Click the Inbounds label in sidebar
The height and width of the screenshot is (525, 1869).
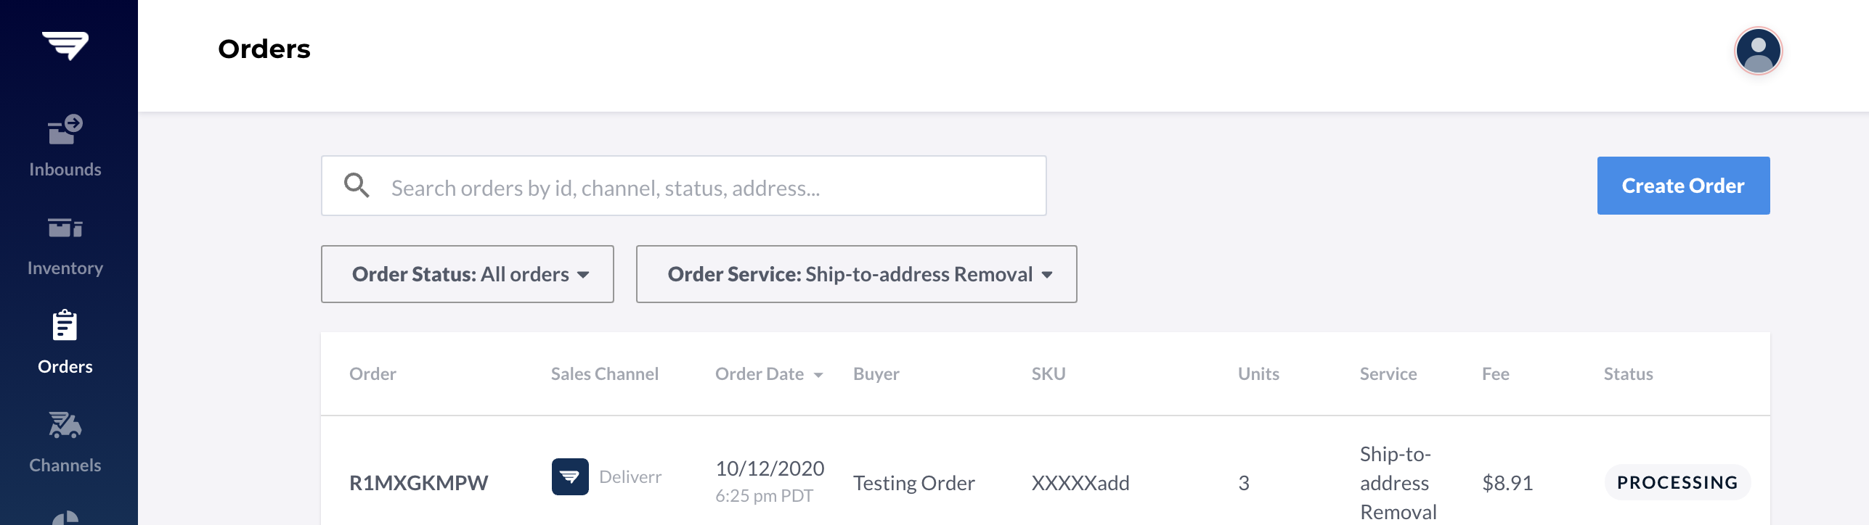point(65,170)
